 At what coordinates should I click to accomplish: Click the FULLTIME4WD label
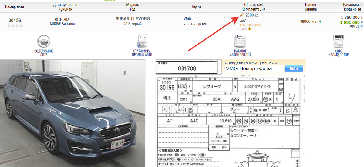pos(251,25)
